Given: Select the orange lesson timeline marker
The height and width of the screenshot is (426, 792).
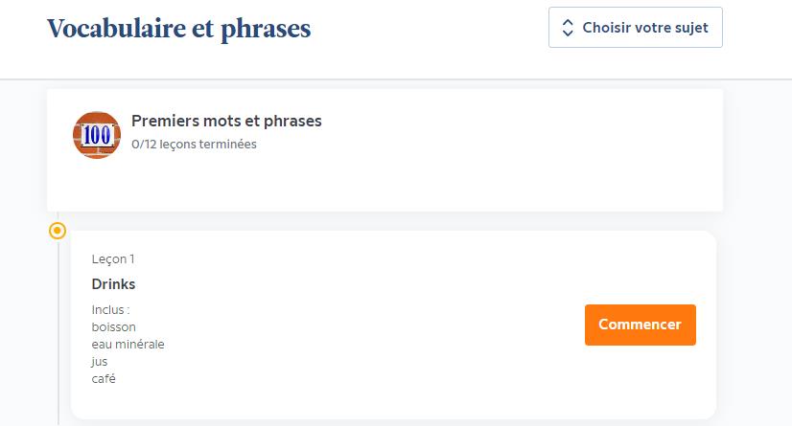Looking at the screenshot, I should [58, 231].
